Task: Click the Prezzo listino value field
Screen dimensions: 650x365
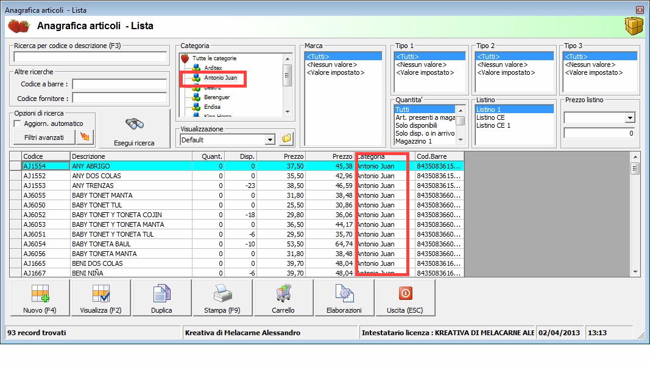Action: pos(599,133)
